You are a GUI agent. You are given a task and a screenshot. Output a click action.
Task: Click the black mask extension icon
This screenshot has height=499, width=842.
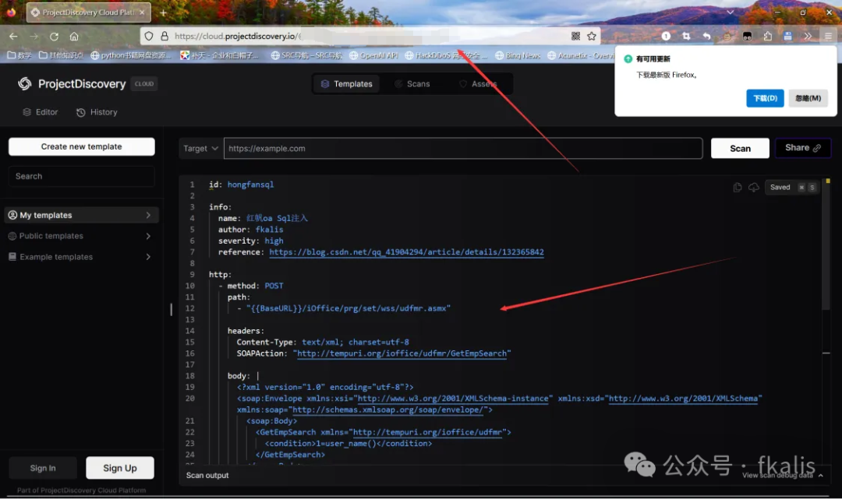pos(747,36)
